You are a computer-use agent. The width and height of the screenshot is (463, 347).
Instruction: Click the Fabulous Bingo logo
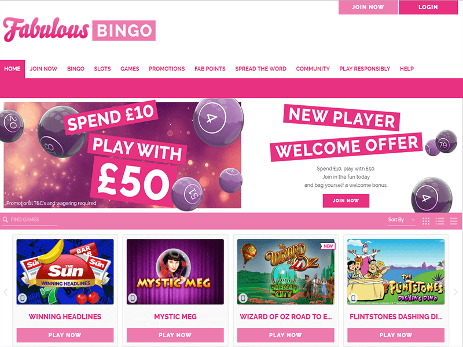(79, 29)
